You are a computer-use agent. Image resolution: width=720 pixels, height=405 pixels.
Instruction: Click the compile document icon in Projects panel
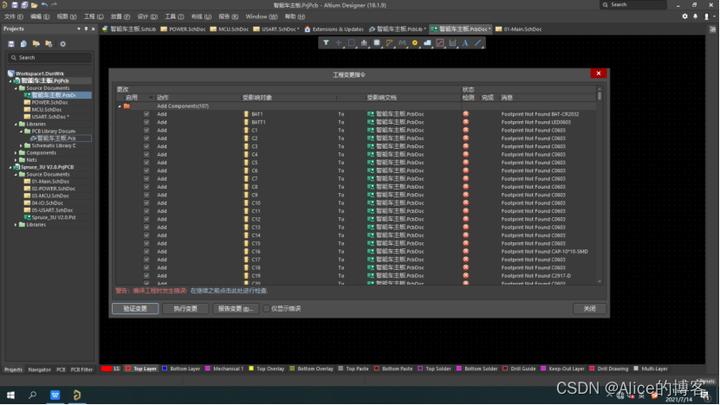23,44
